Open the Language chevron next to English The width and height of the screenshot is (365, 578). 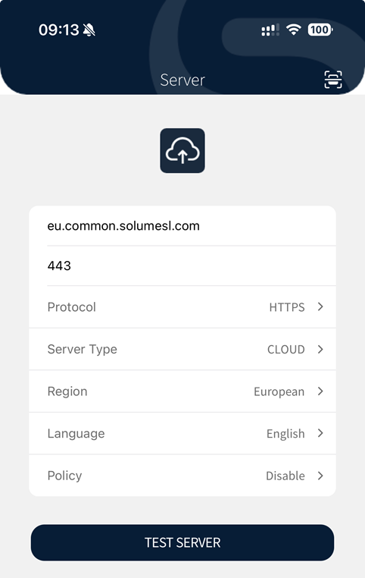point(320,433)
